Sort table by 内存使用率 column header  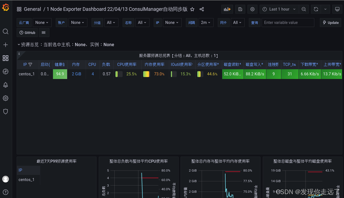tap(155, 65)
